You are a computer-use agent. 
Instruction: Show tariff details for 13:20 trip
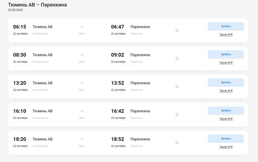[x=226, y=91]
